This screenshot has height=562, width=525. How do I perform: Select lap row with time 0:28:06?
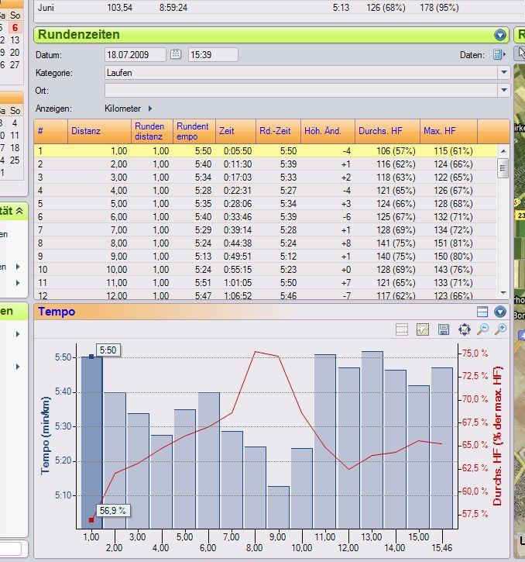(x=266, y=204)
